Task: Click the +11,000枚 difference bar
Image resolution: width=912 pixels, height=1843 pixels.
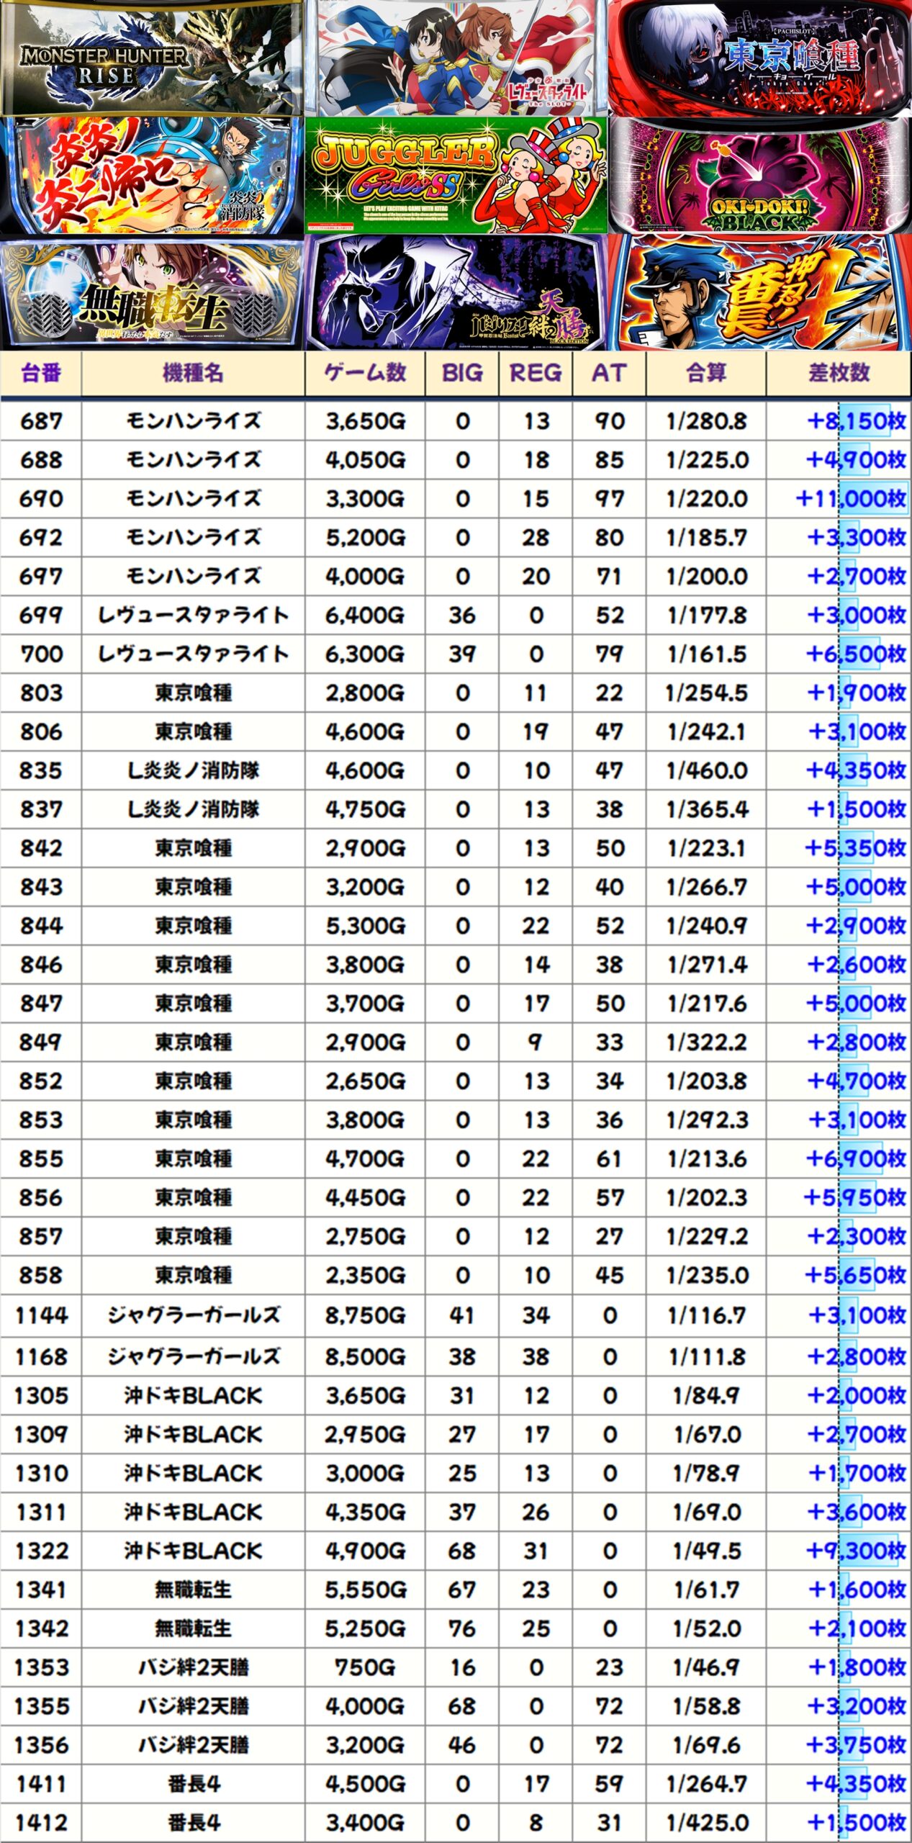Action: tap(851, 499)
